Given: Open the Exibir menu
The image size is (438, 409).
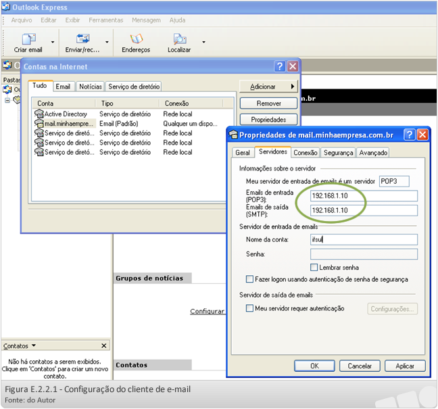Looking at the screenshot, I should click(72, 20).
